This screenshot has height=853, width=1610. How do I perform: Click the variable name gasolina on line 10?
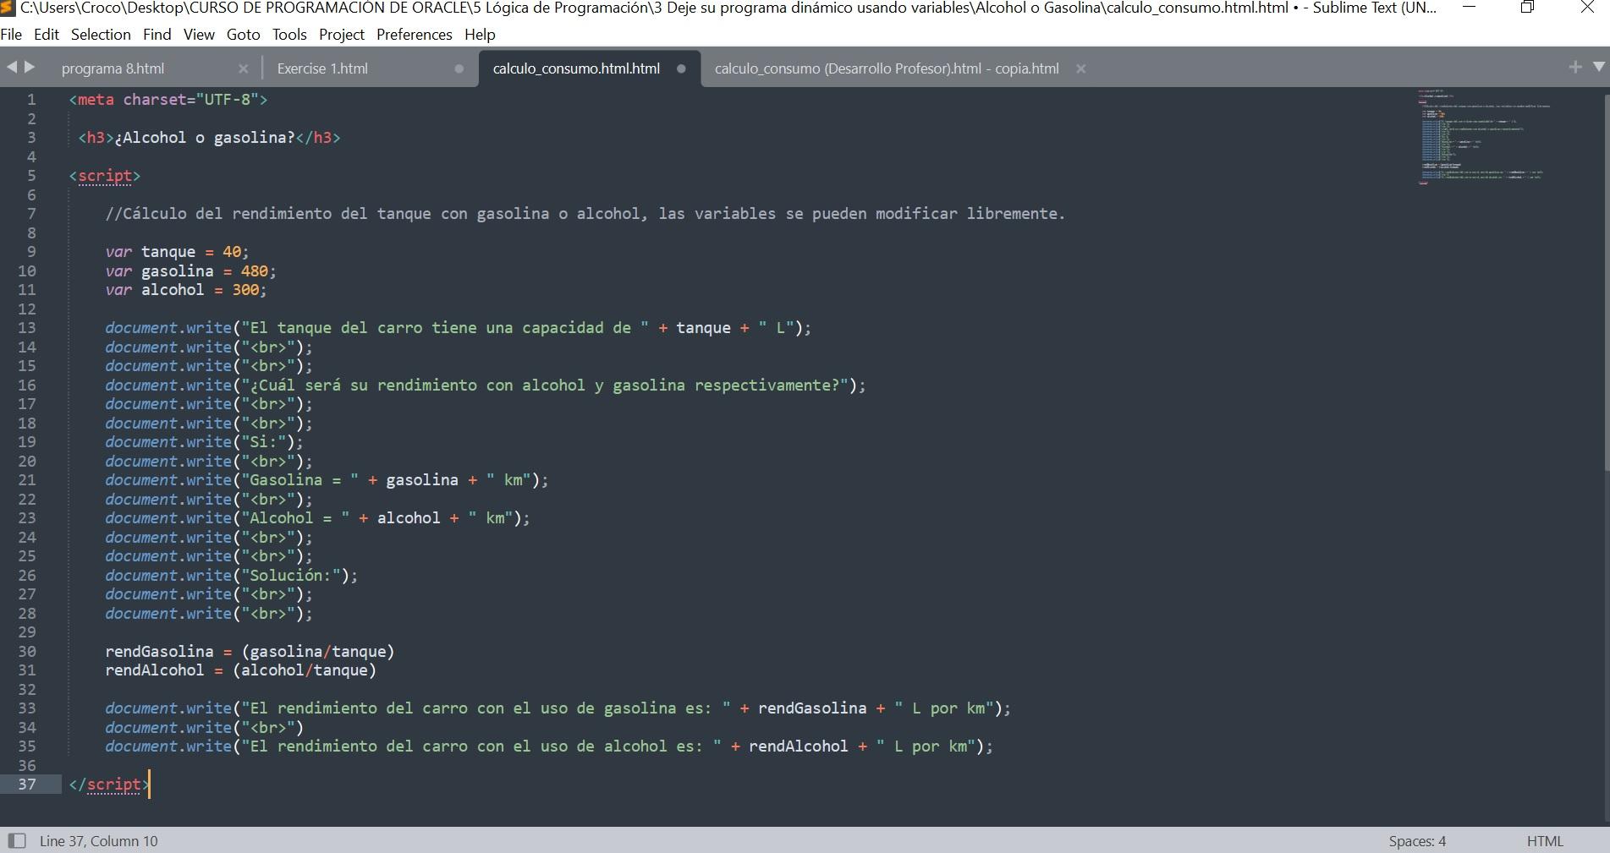coord(177,271)
